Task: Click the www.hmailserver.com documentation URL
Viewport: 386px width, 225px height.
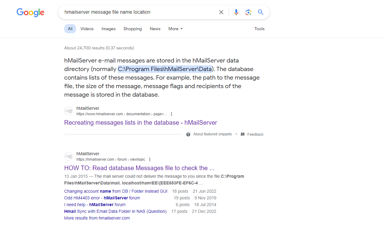Action: tap(122, 114)
